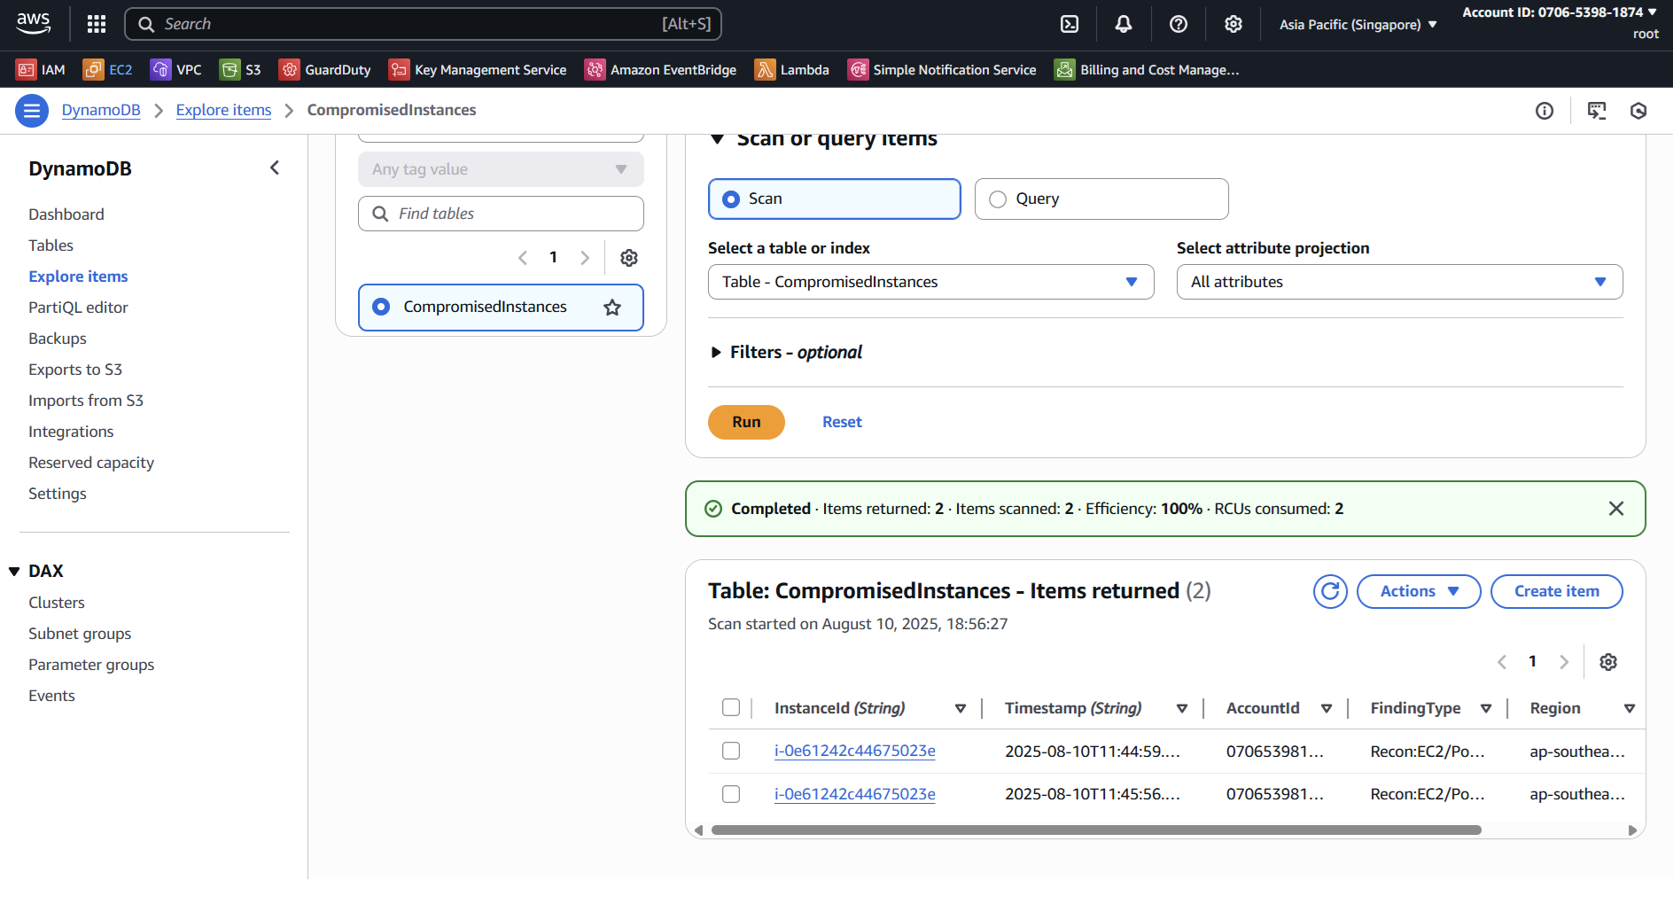Viewport: 1673px width, 904px height.
Task: Dismiss the Completed scan banner
Action: (x=1616, y=509)
